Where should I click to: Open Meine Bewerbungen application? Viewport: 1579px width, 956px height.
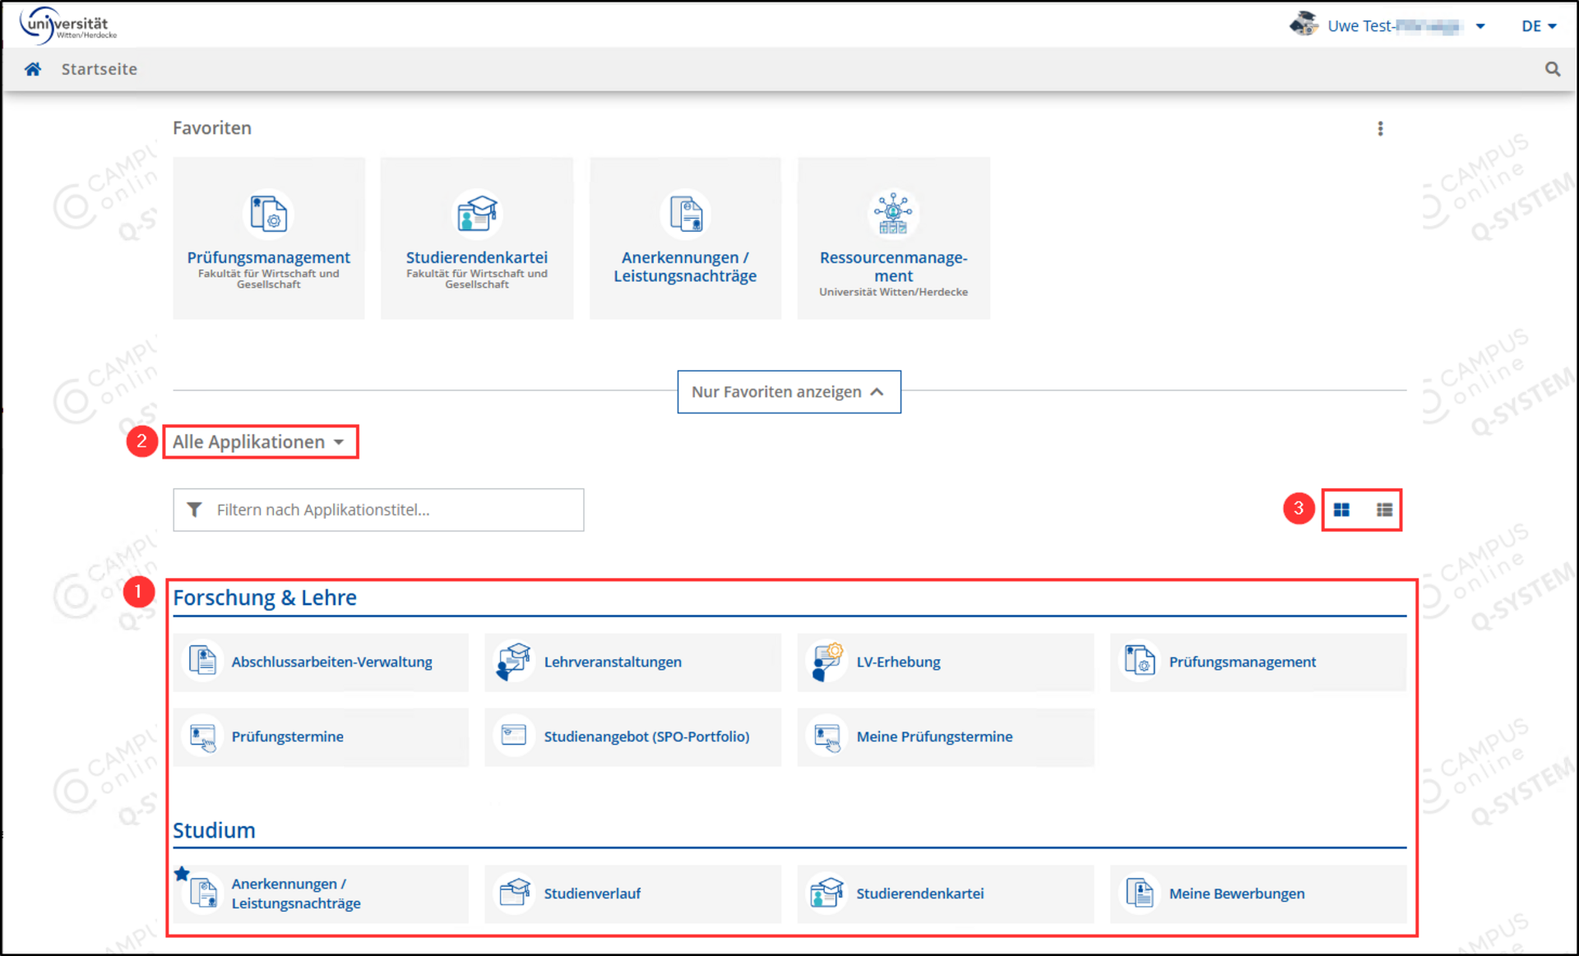[1236, 894]
